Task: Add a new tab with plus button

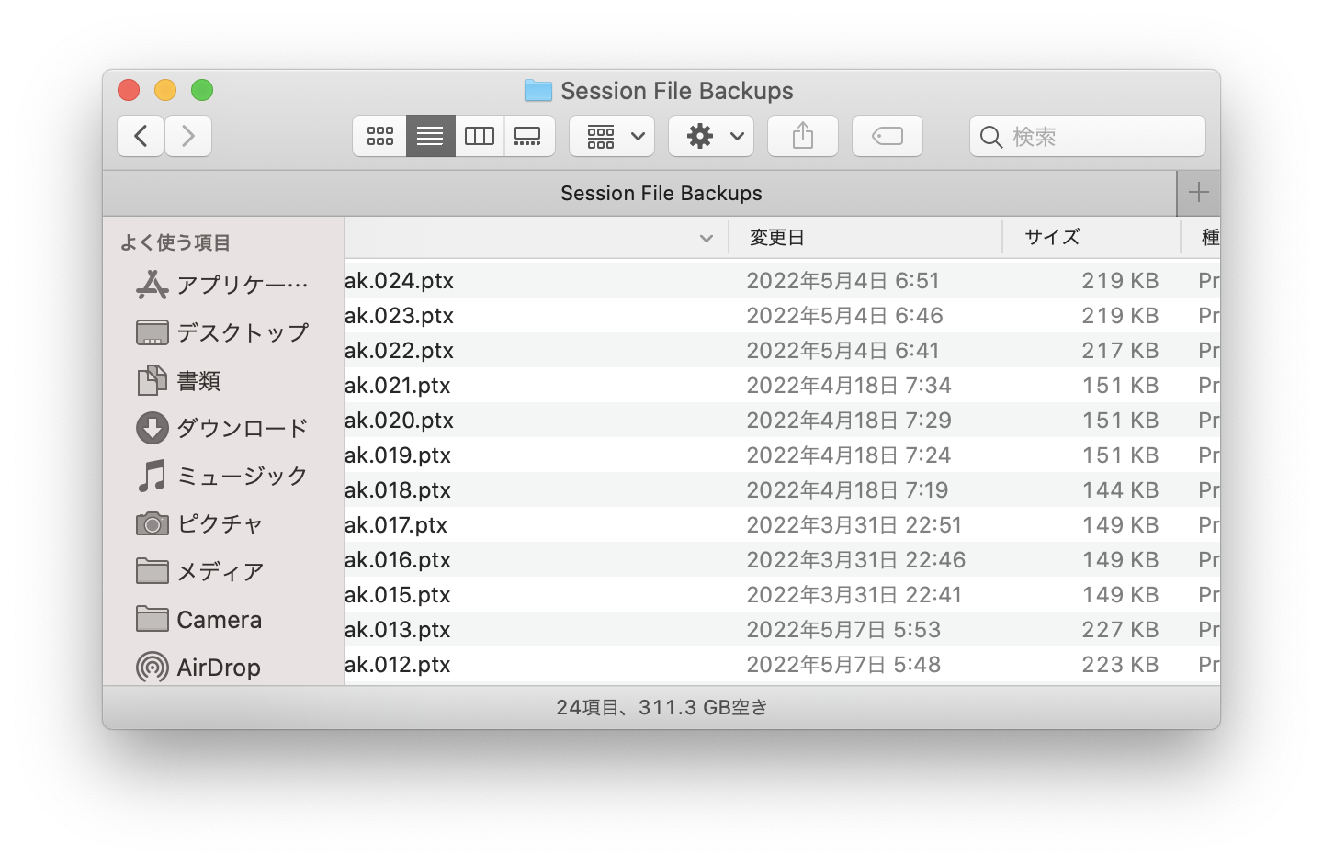Action: [1198, 193]
